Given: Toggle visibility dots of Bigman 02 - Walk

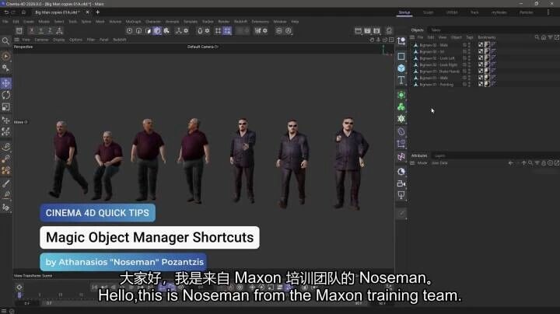Looking at the screenshot, I should click(x=469, y=45).
